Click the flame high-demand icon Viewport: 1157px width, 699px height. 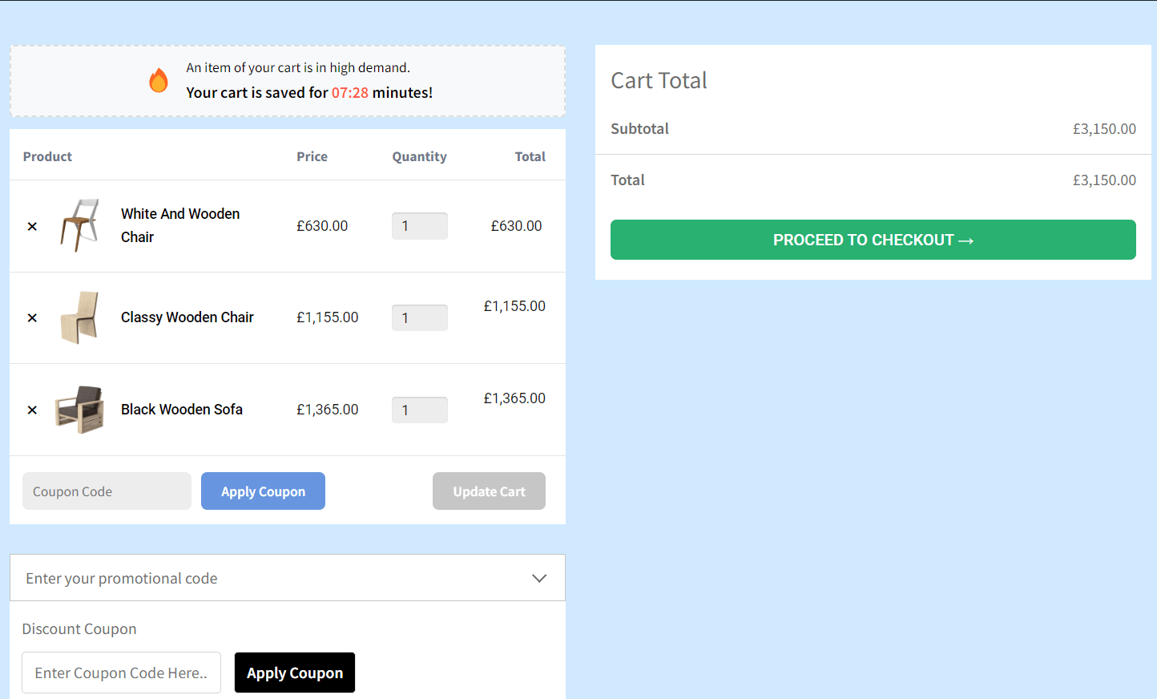(x=158, y=79)
